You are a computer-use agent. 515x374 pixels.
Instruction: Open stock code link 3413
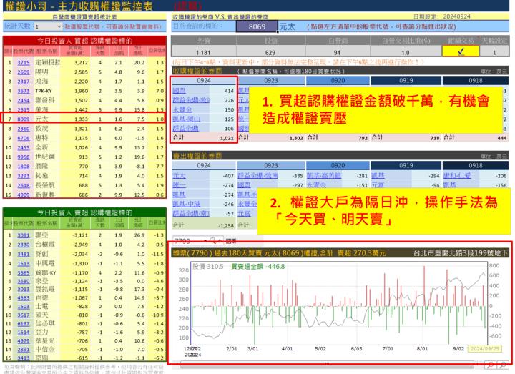coord(24,358)
